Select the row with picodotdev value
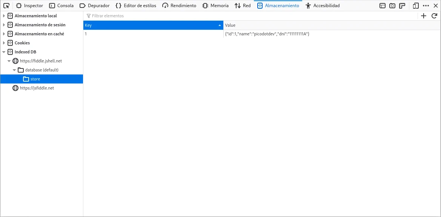The width and height of the screenshot is (441, 217). 267,34
